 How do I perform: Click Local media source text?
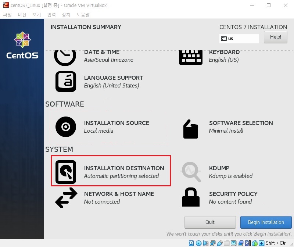point(98,131)
